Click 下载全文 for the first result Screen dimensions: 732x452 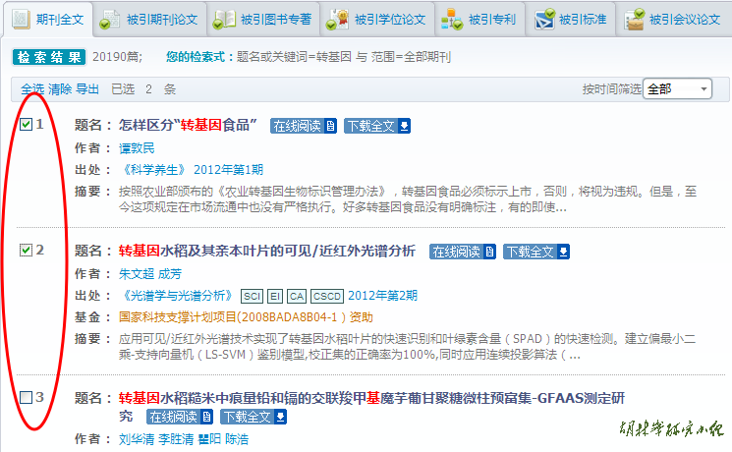click(376, 126)
